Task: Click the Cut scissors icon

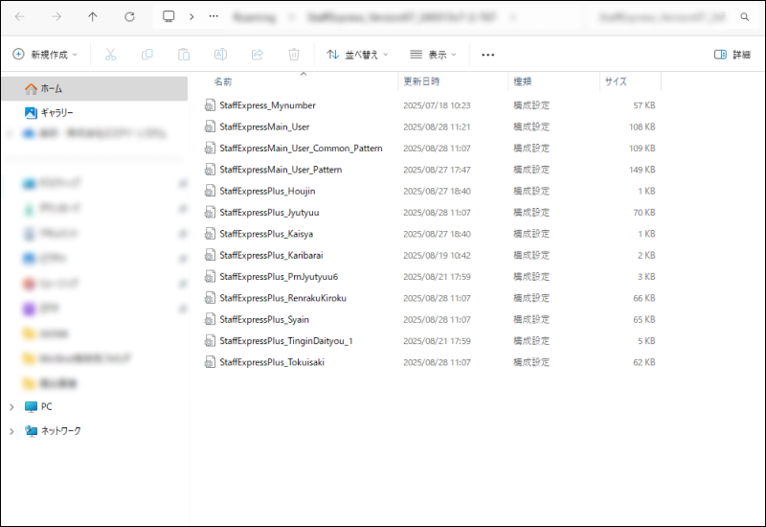Action: pos(110,55)
